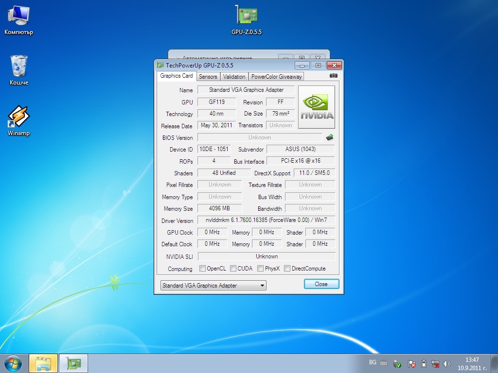Open the Windows Start menu
The height and width of the screenshot is (373, 498).
13,363
